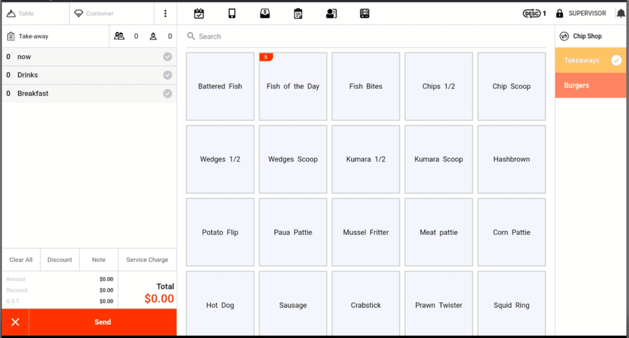Click the mobile device icon in top toolbar

232,14
